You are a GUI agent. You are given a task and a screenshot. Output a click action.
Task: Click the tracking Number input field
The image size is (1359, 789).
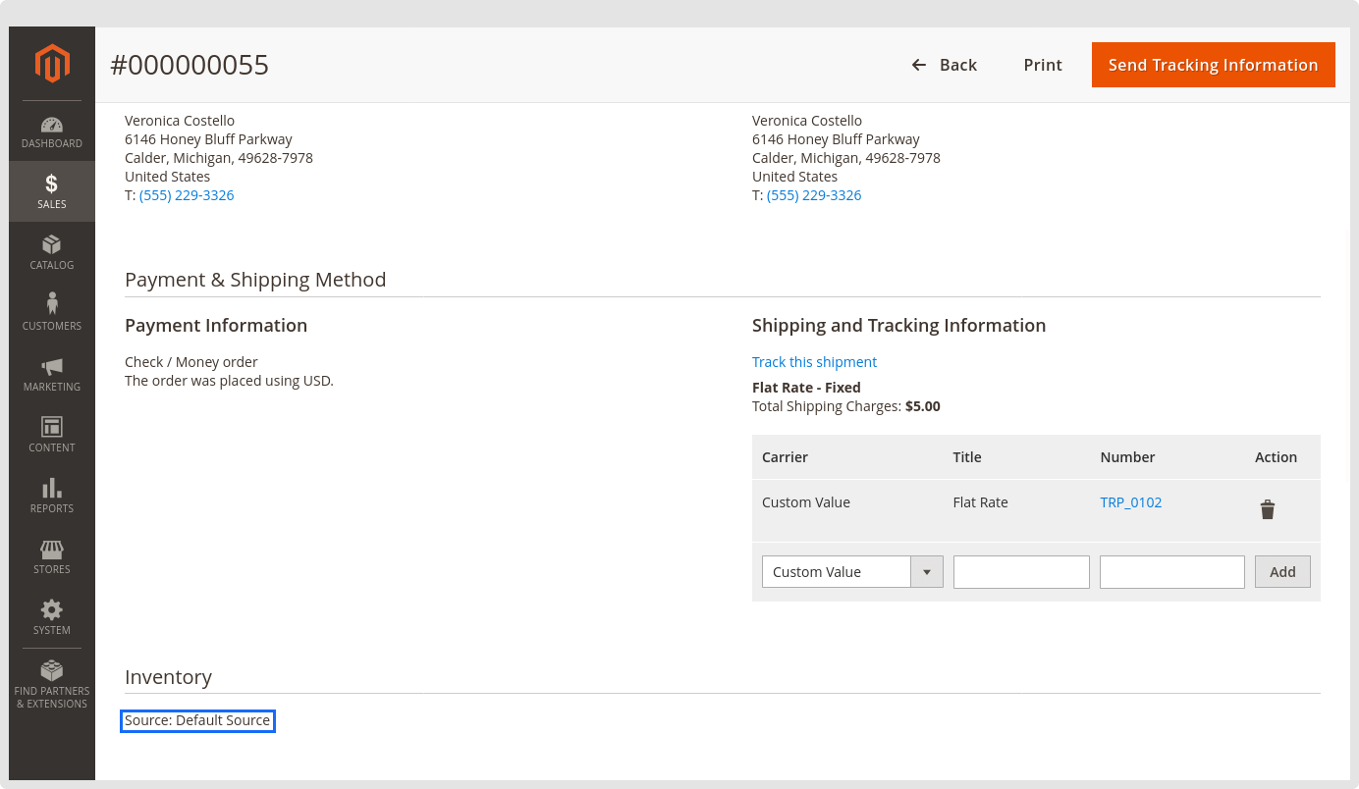pyautogui.click(x=1171, y=572)
